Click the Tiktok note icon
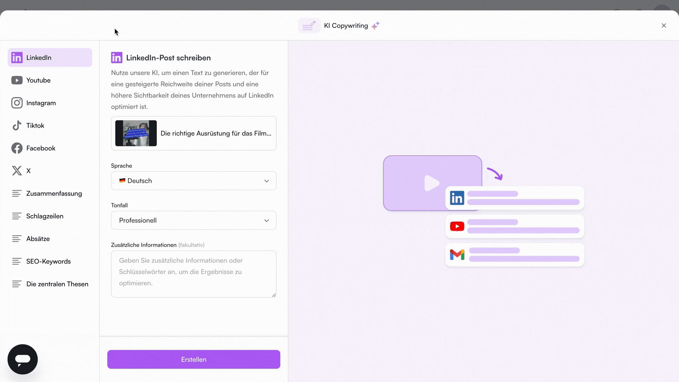Viewport: 679px width, 382px height. pos(17,126)
